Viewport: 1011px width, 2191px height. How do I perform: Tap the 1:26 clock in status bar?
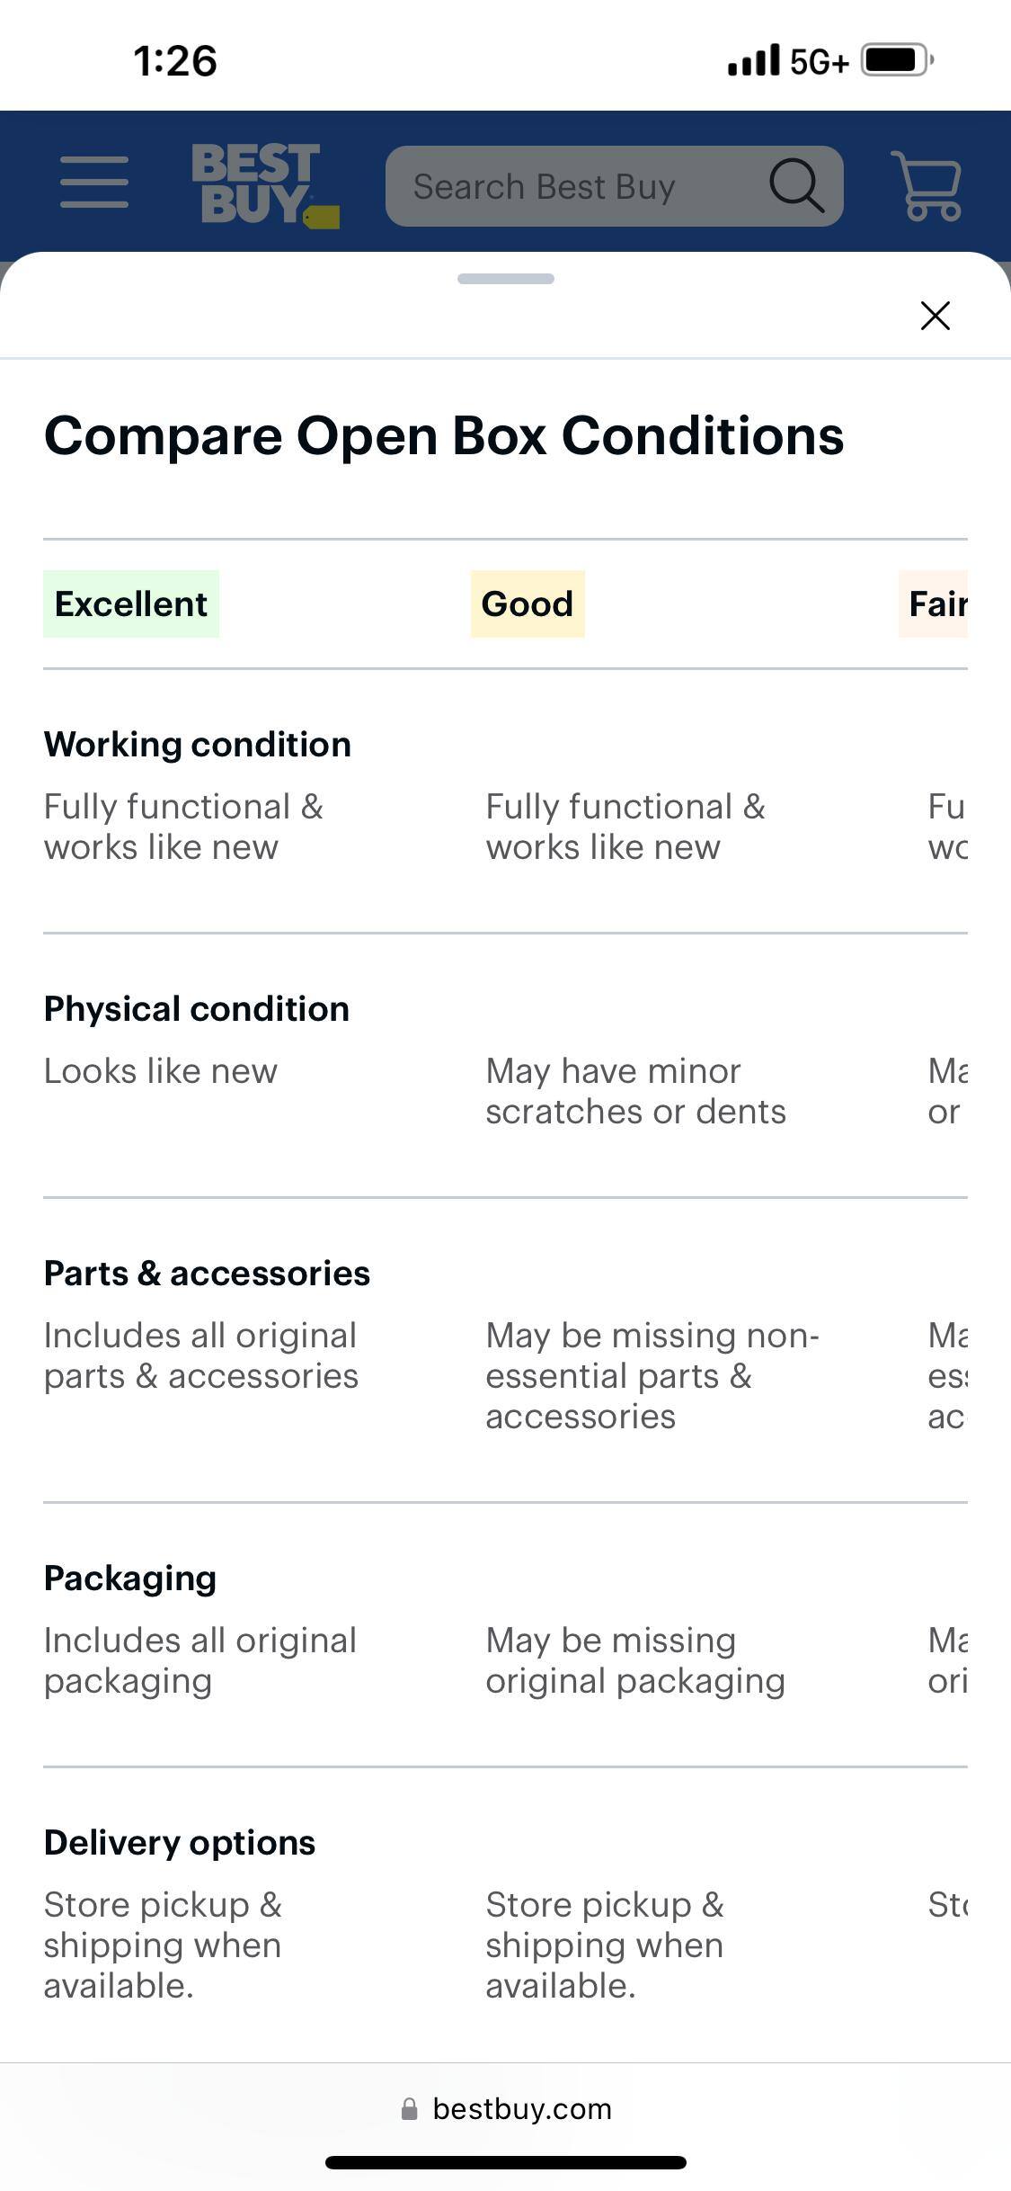pos(175,60)
